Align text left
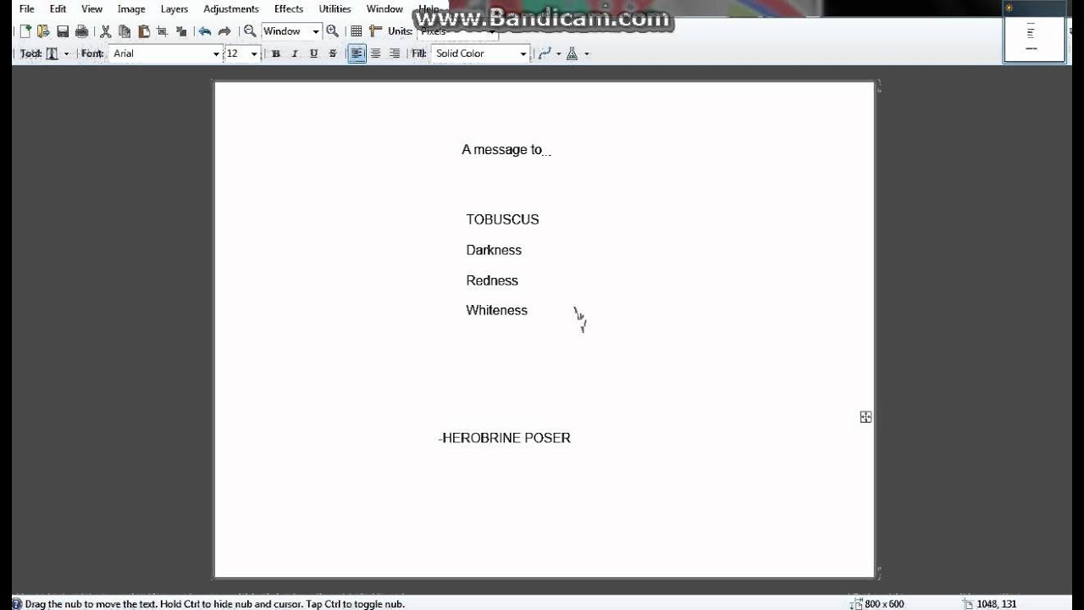Image resolution: width=1084 pixels, height=610 pixels. [x=357, y=53]
